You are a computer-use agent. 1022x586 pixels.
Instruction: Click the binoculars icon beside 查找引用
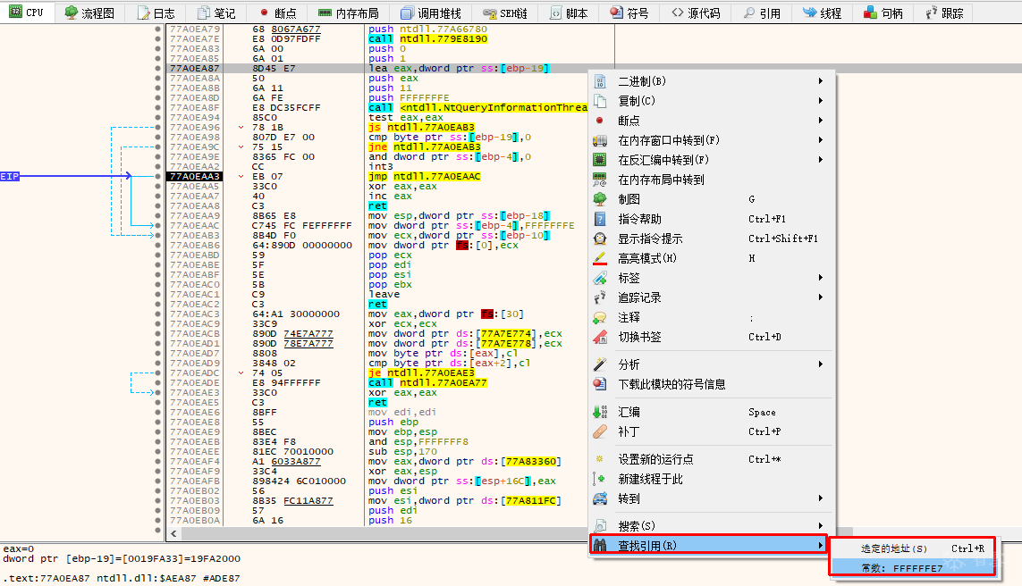(x=600, y=546)
